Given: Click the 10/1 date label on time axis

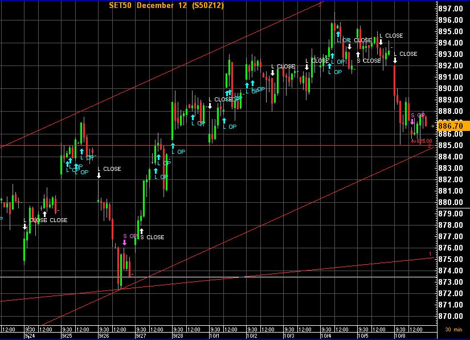Looking at the screenshot, I should (215, 335).
